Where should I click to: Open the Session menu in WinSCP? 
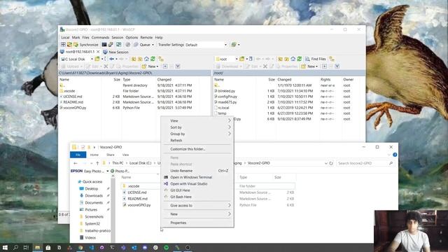tap(118, 37)
